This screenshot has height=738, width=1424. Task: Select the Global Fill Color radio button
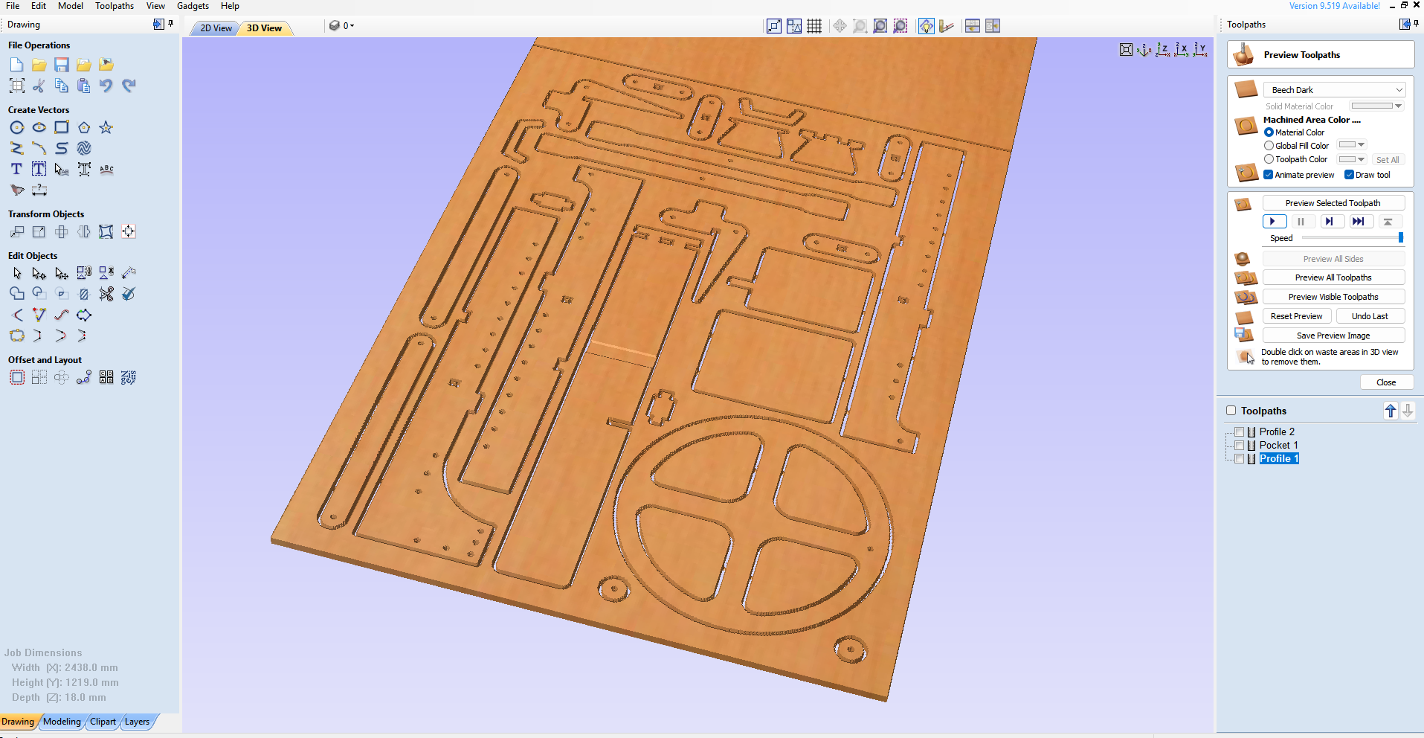coord(1269,145)
